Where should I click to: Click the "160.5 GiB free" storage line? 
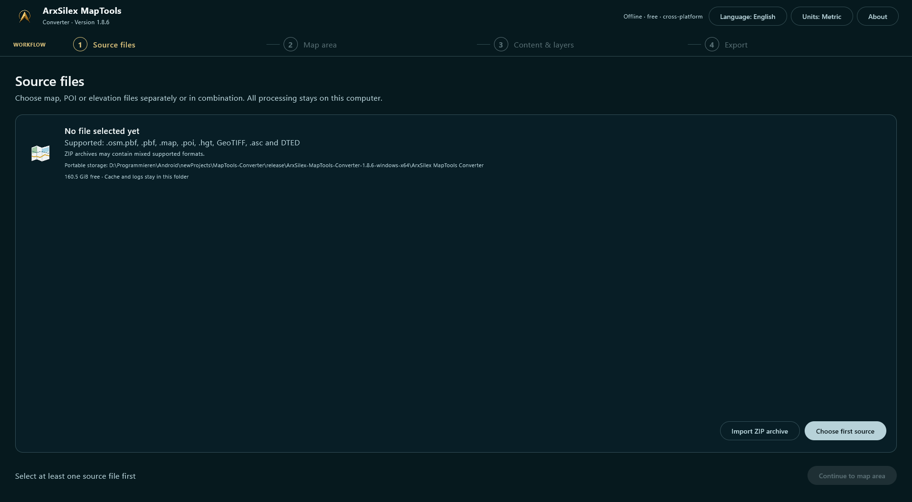coord(127,177)
